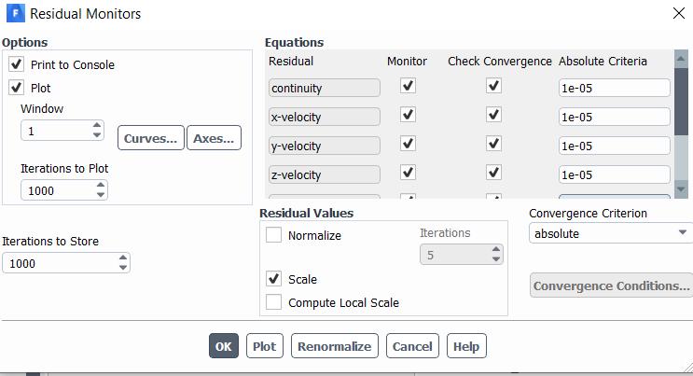Click OK to confirm residual settings
Screen dimensions: 693x376
pyautogui.click(x=223, y=346)
